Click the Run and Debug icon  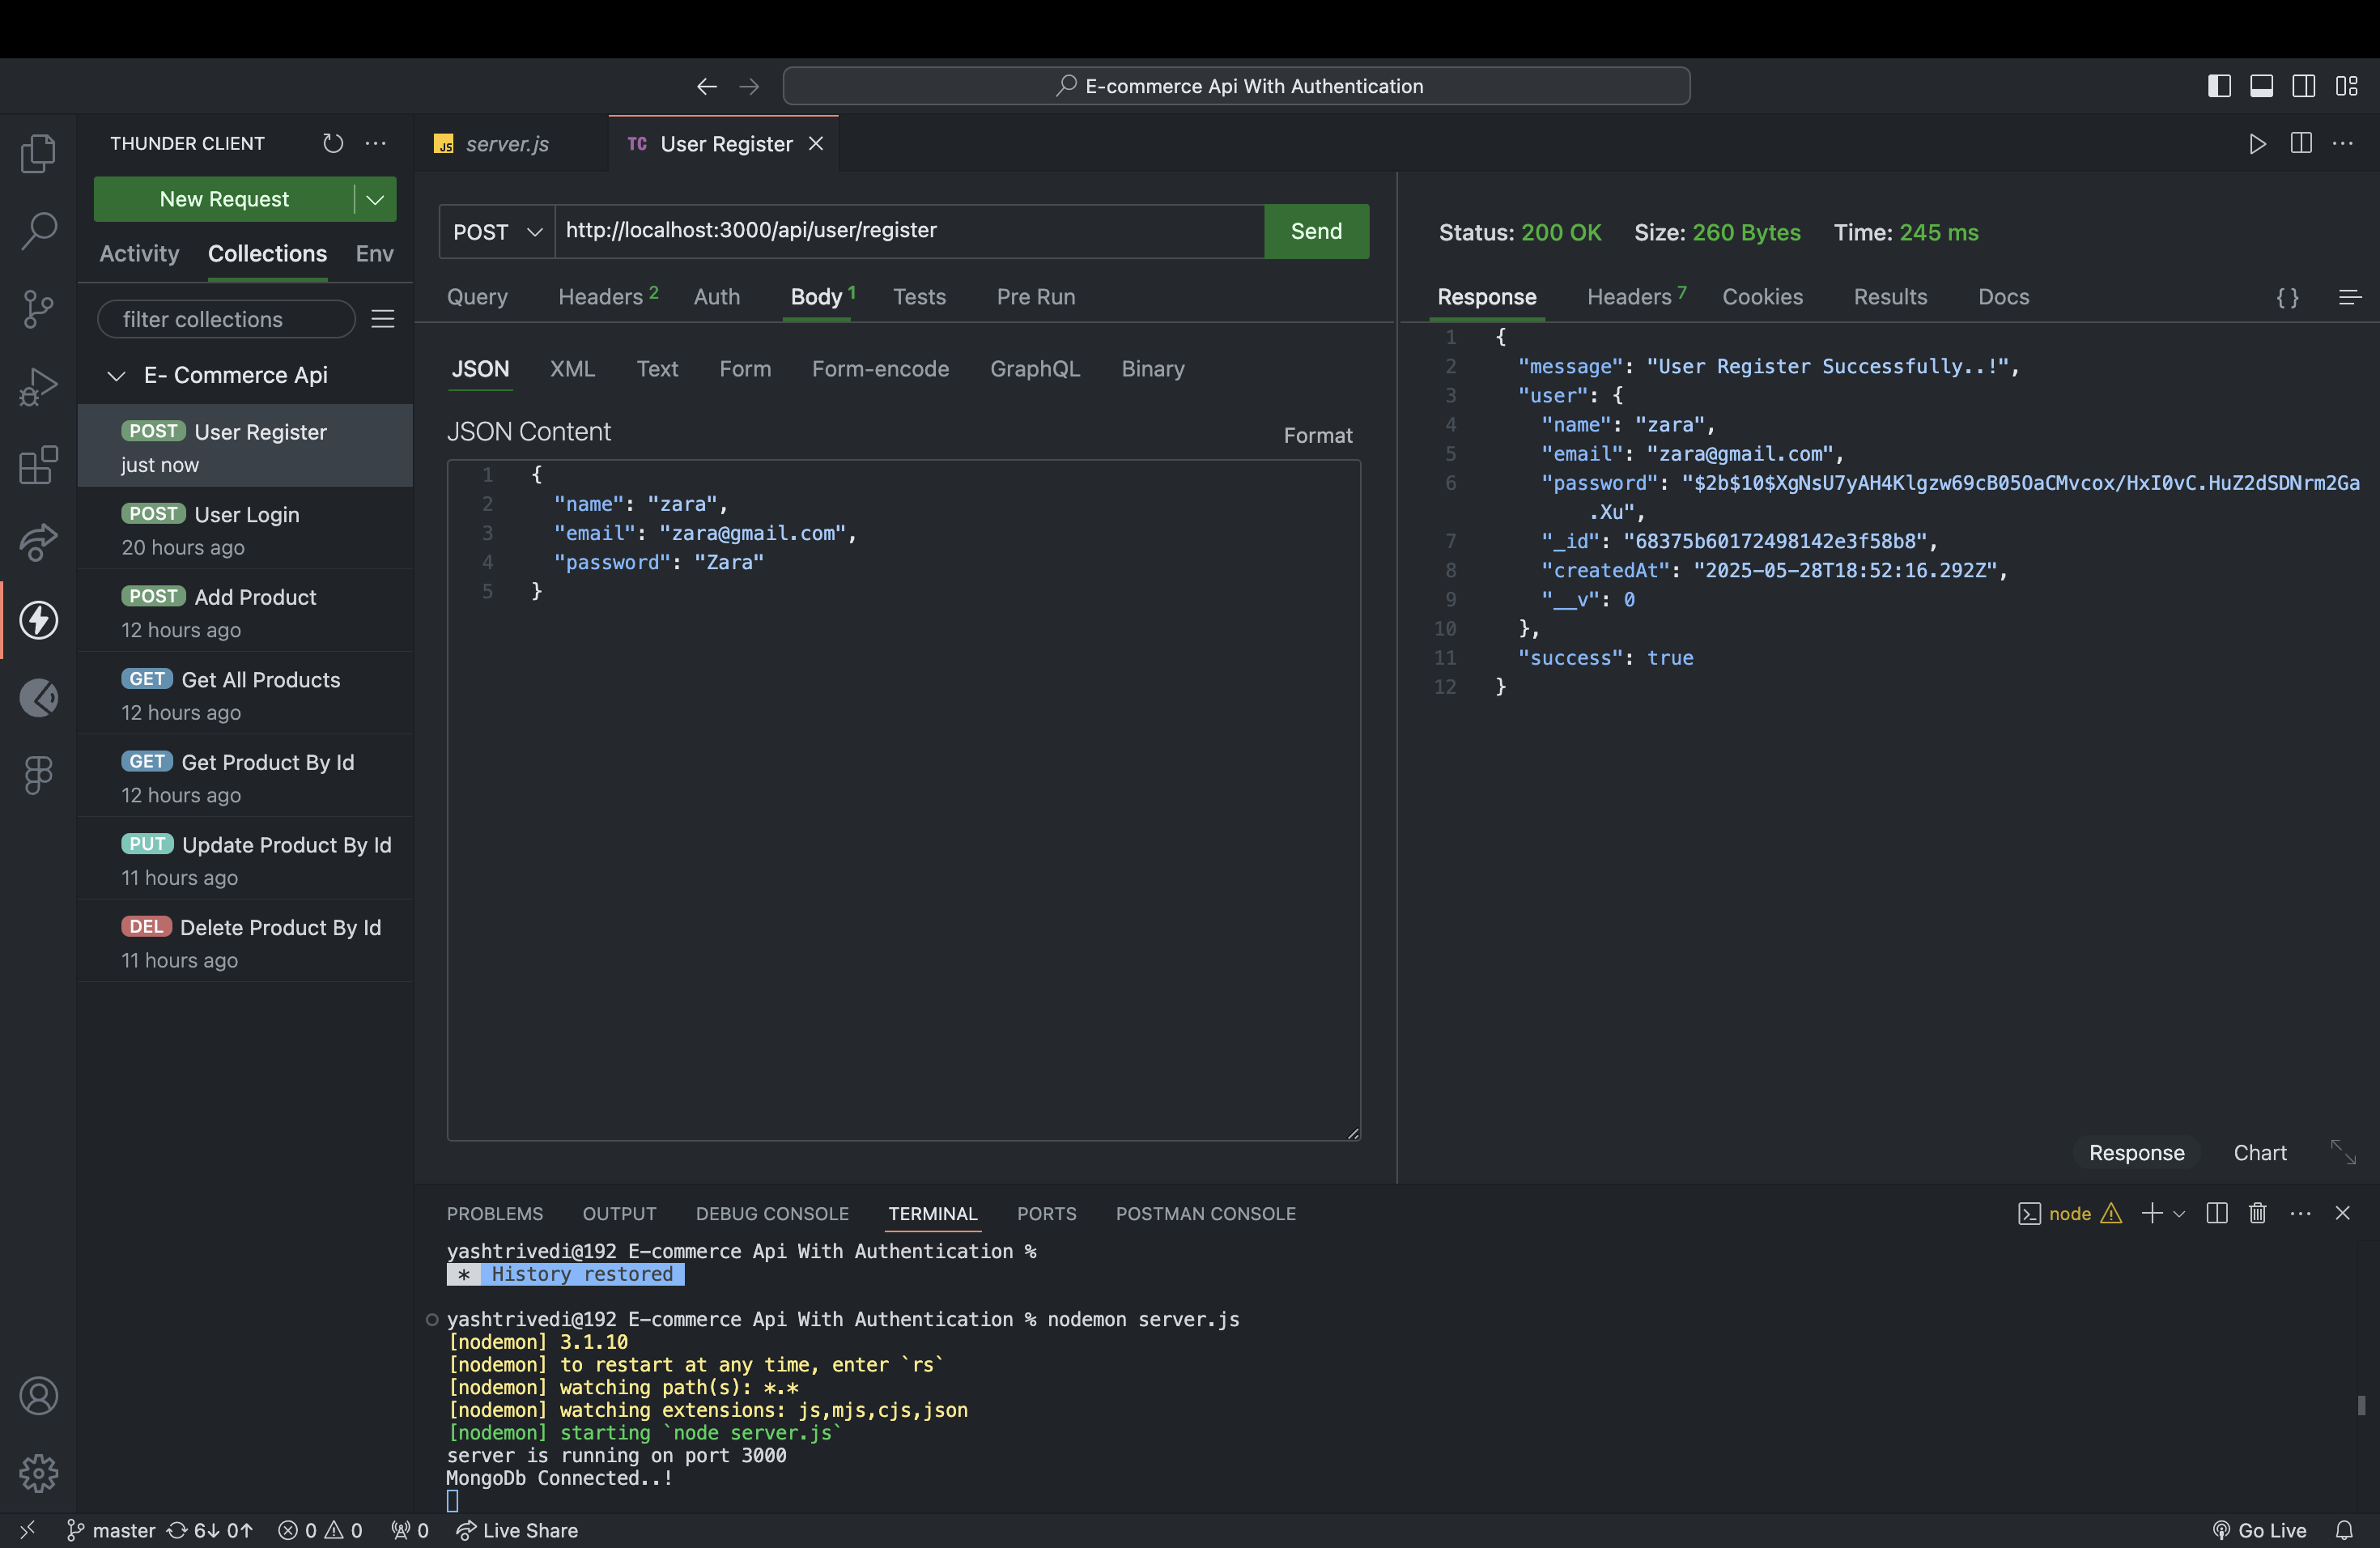tap(38, 387)
